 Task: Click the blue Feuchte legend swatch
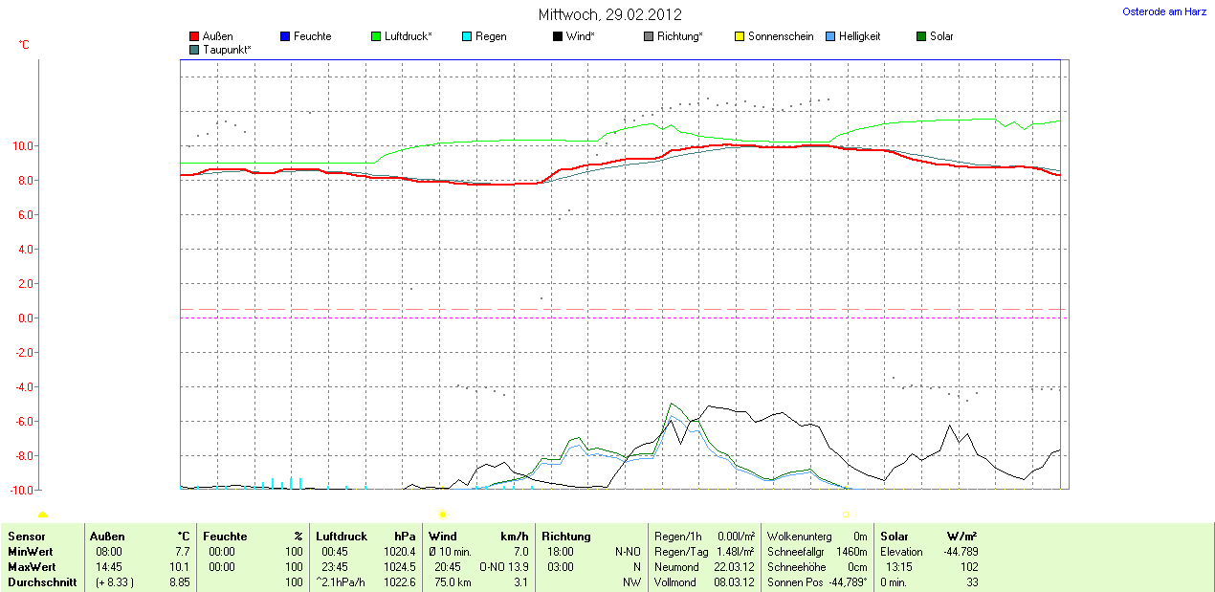(x=285, y=37)
